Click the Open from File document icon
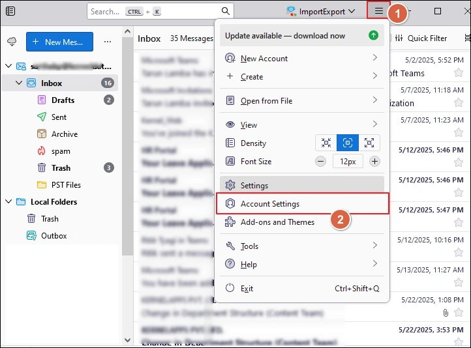Screen dimensions: 471x348 230,100
